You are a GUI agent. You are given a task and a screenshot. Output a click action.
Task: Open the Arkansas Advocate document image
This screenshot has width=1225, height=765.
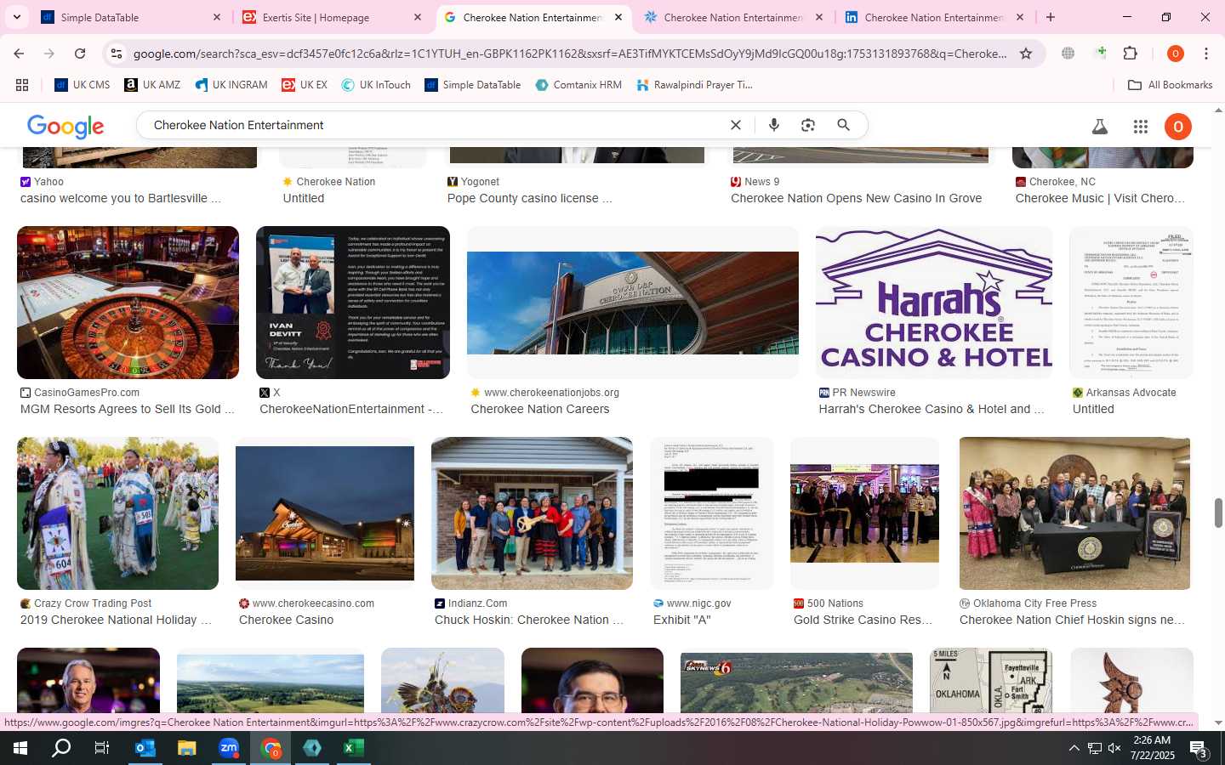pyautogui.click(x=1131, y=303)
